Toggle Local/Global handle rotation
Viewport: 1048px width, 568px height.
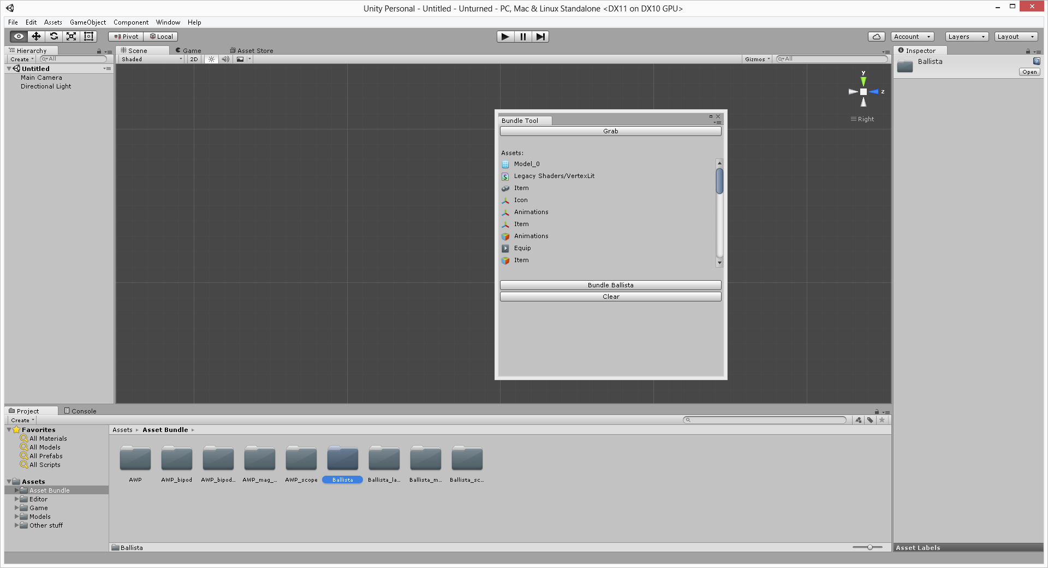tap(161, 37)
